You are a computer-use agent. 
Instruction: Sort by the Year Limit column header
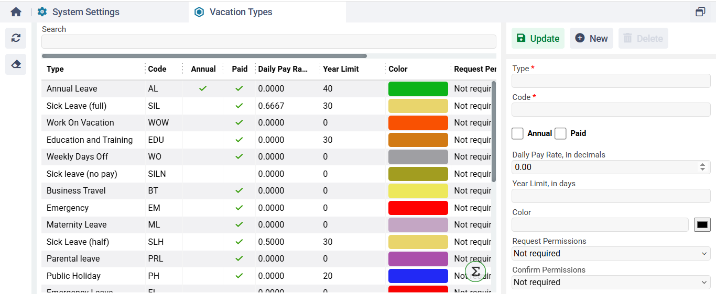coord(341,69)
